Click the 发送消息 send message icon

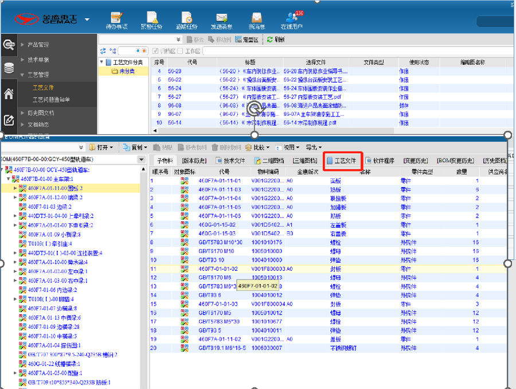(221, 19)
